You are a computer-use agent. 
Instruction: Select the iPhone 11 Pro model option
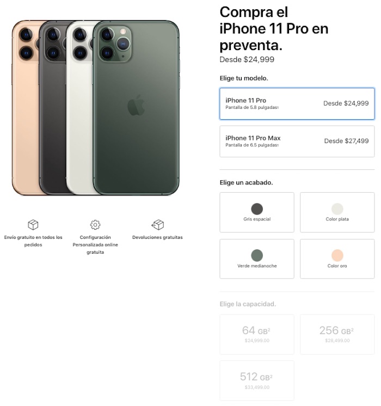point(297,103)
